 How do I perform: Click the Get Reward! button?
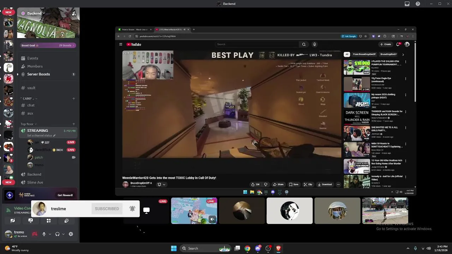pos(65,195)
